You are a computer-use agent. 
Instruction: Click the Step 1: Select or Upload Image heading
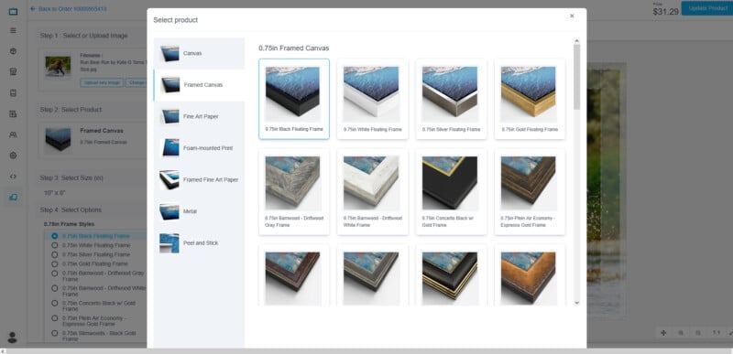coord(83,36)
